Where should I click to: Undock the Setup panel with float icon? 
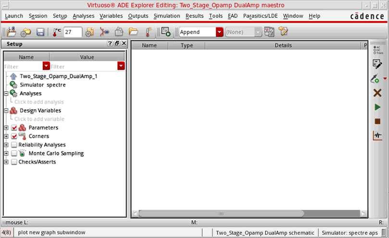pyautogui.click(x=117, y=43)
